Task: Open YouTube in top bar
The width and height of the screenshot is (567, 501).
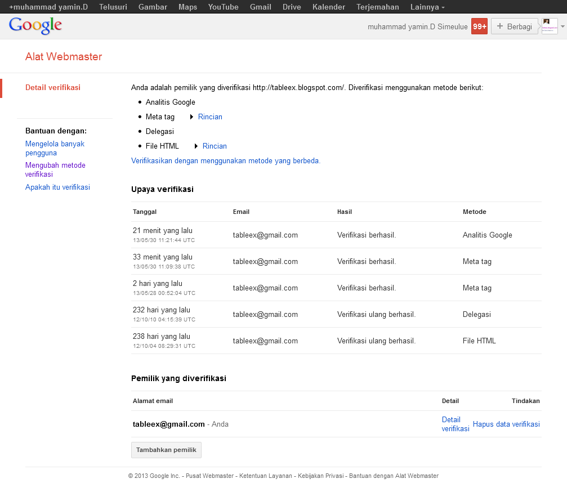Action: pos(223,7)
